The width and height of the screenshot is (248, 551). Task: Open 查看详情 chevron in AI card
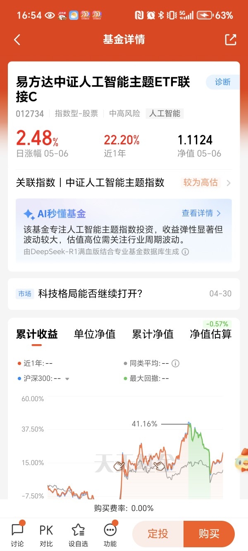219,213
